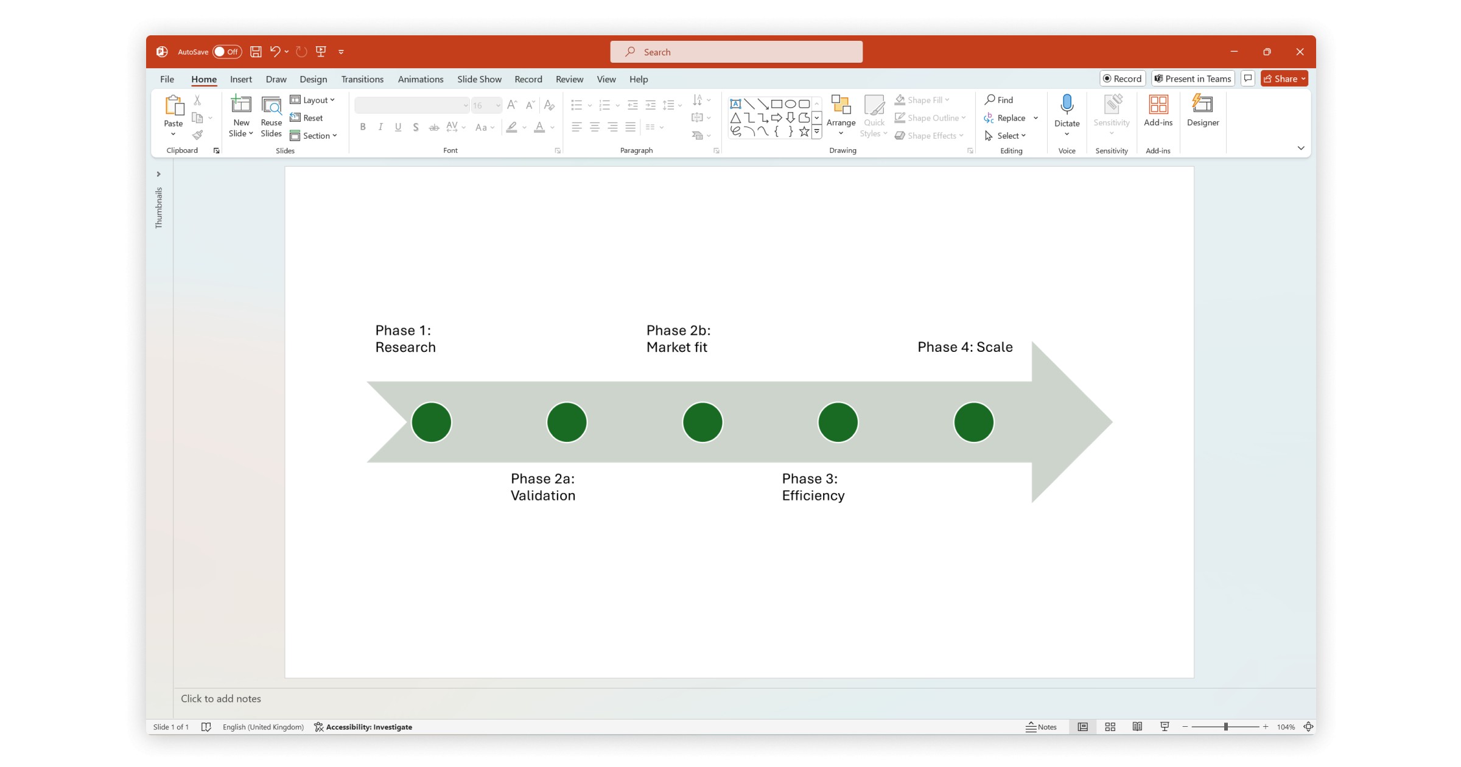1461x767 pixels.
Task: Click Accessibility: Investigate status
Action: (363, 727)
